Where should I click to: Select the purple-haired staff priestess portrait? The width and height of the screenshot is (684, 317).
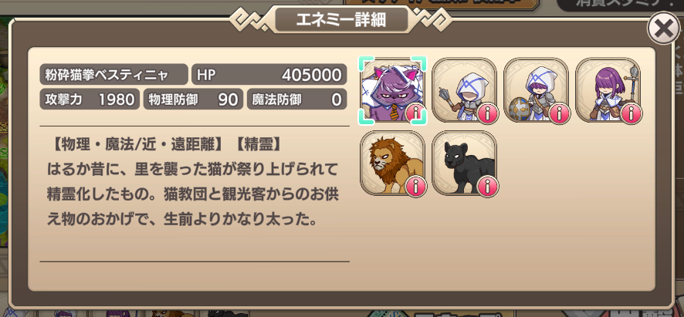pos(608,90)
